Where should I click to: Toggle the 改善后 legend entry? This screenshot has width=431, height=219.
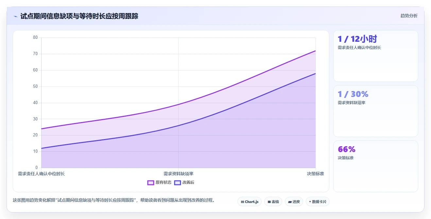(184, 182)
